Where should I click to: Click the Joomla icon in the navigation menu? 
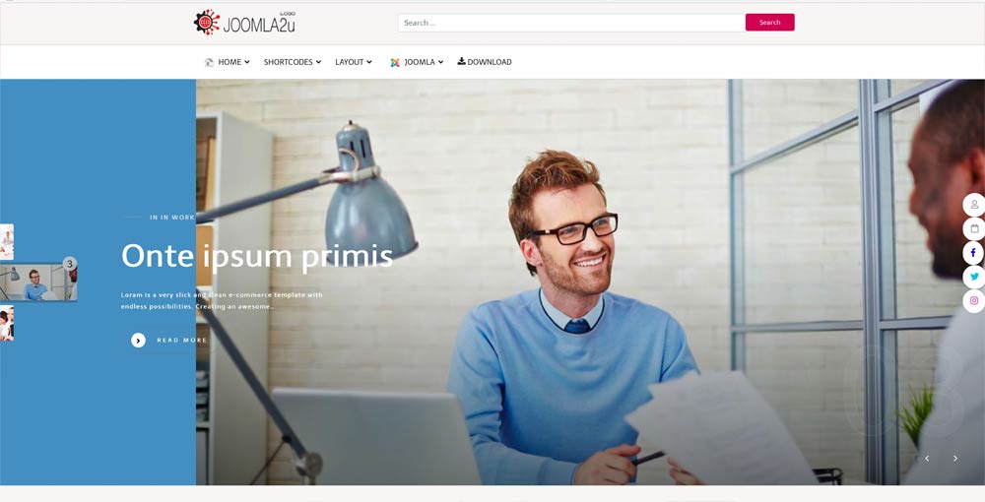coord(395,62)
